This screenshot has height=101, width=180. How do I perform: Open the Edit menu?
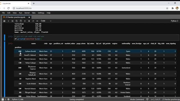[9, 13]
